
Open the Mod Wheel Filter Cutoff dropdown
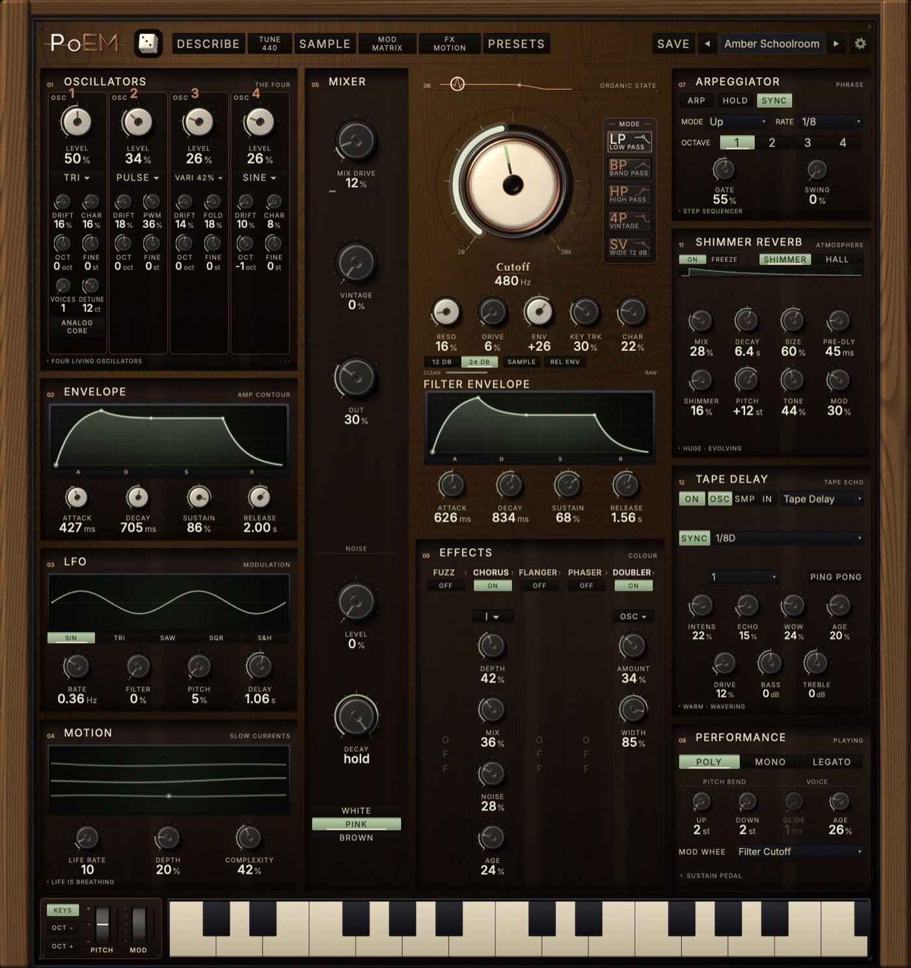click(x=800, y=851)
